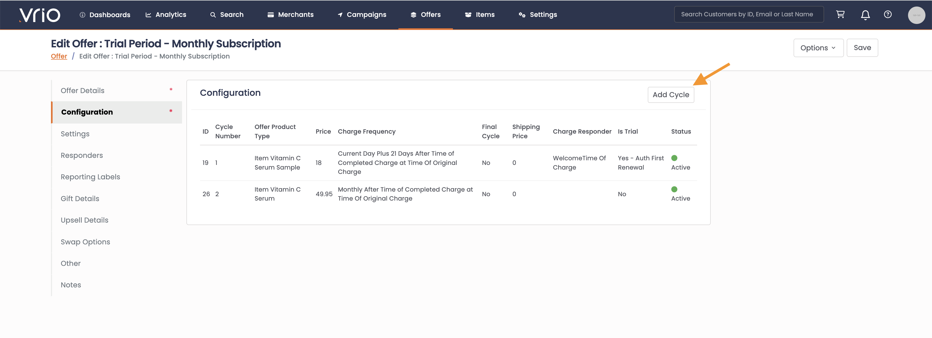Click the green Active dot for cycle 1
This screenshot has height=338, width=932.
coord(674,158)
